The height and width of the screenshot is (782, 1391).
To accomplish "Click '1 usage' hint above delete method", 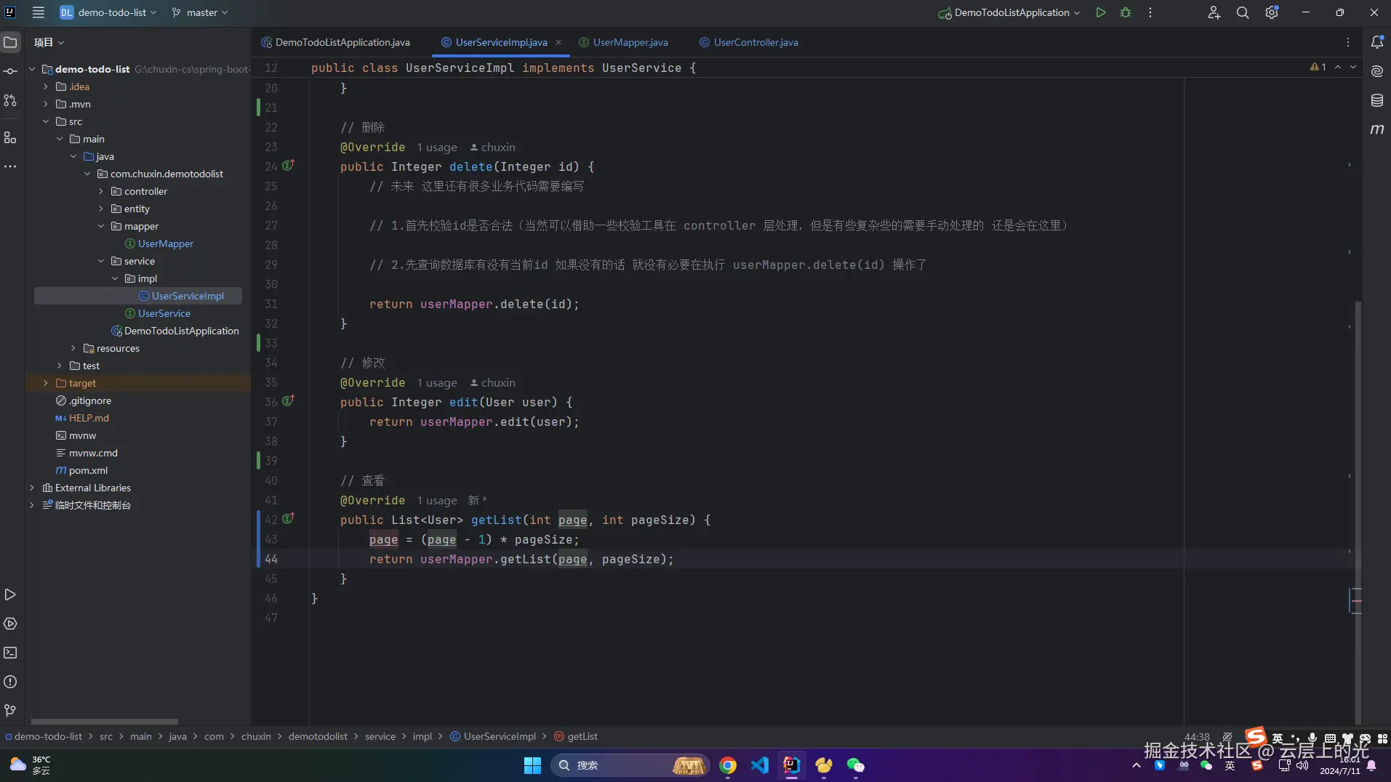I will tap(437, 147).
